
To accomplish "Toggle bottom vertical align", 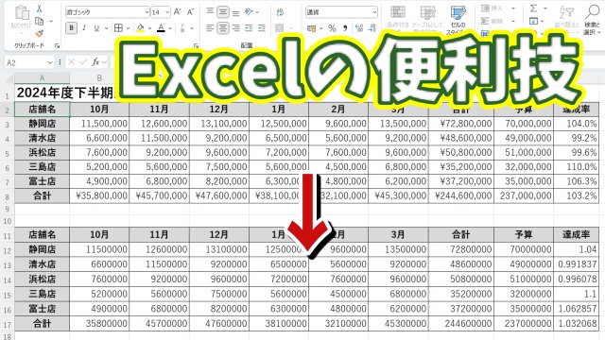I will pyautogui.click(x=235, y=12).
